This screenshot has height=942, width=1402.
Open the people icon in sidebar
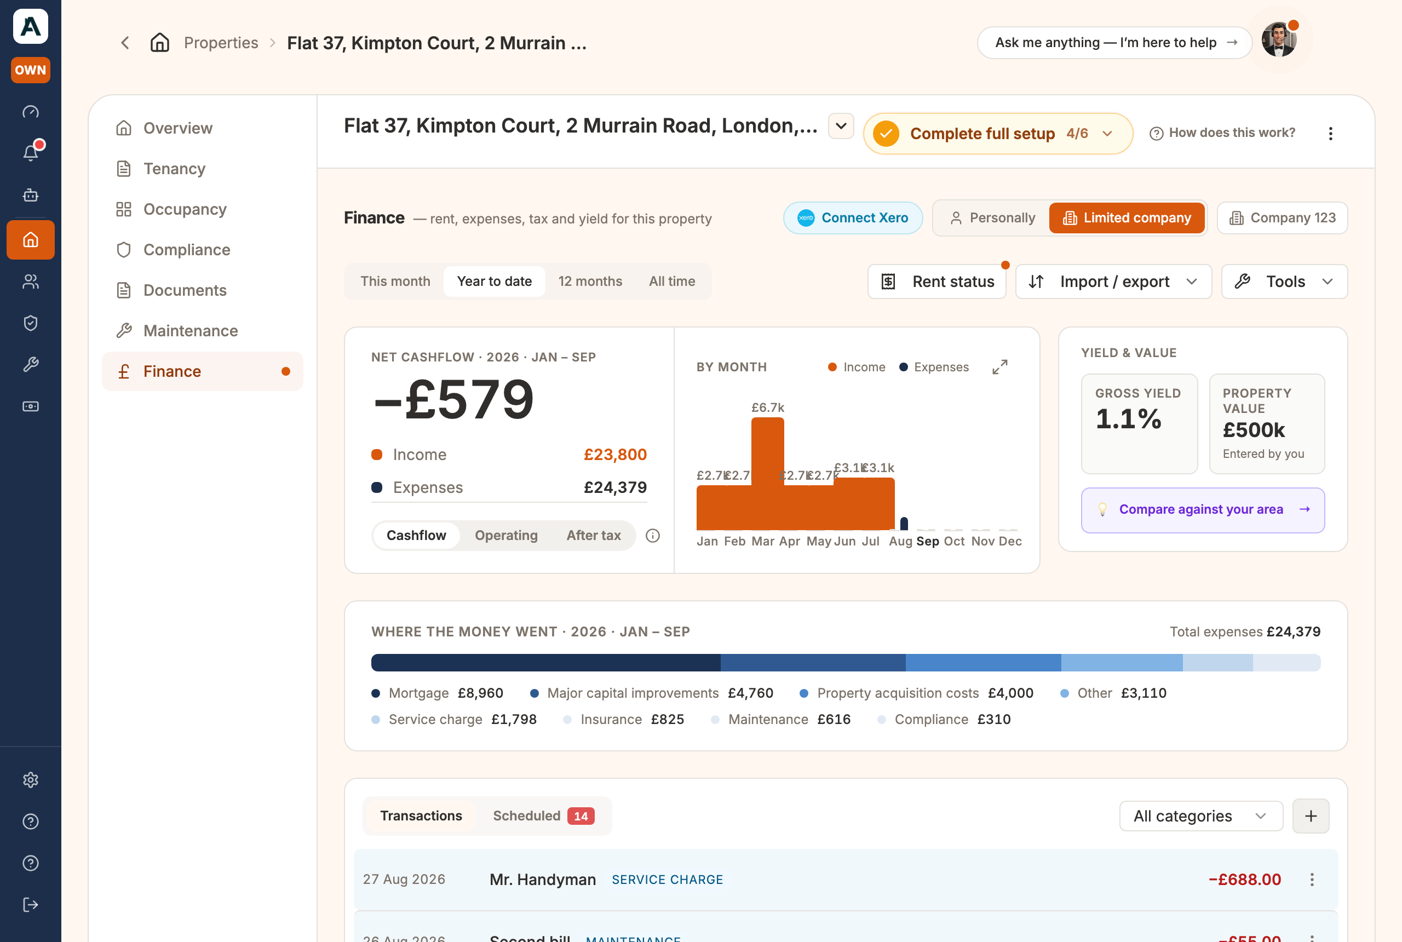click(x=31, y=281)
